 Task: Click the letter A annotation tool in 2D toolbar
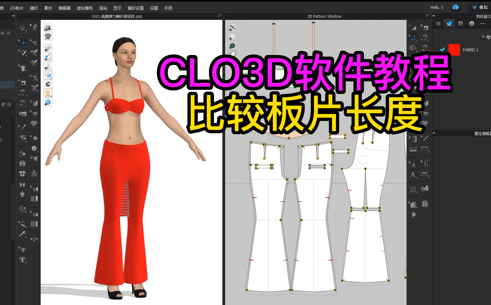[413, 165]
